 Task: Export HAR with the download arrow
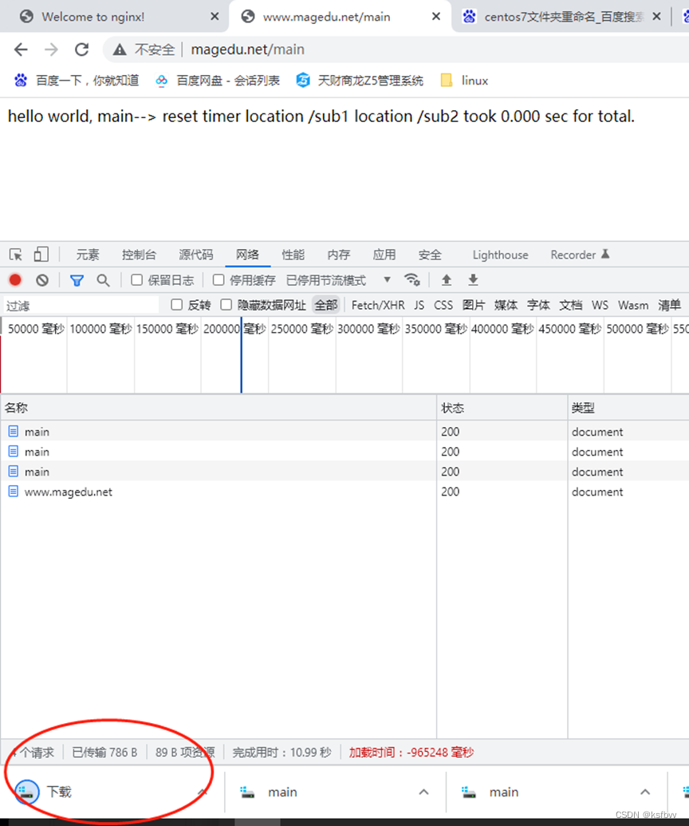473,280
